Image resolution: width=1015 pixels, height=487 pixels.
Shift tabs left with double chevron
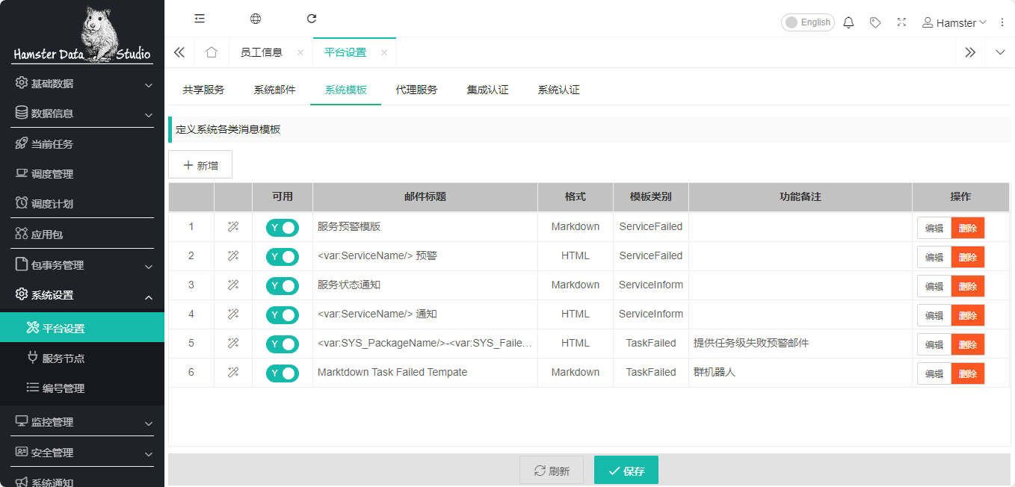point(179,52)
